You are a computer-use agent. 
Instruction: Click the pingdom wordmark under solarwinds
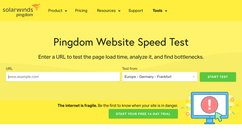[25, 15]
